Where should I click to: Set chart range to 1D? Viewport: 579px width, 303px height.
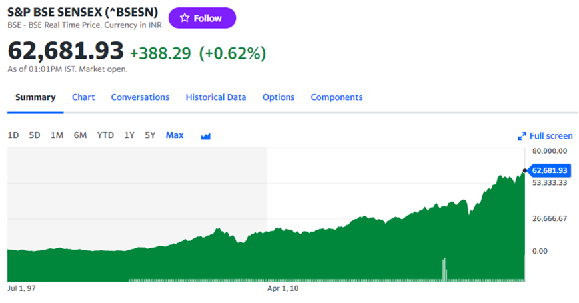click(13, 135)
